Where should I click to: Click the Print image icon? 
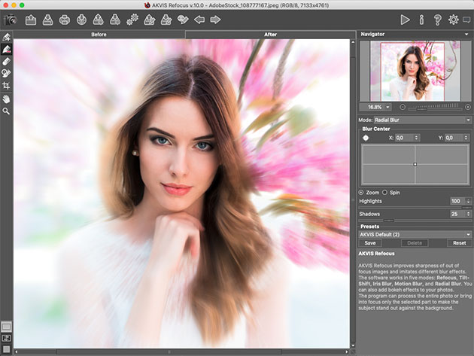tap(65, 20)
